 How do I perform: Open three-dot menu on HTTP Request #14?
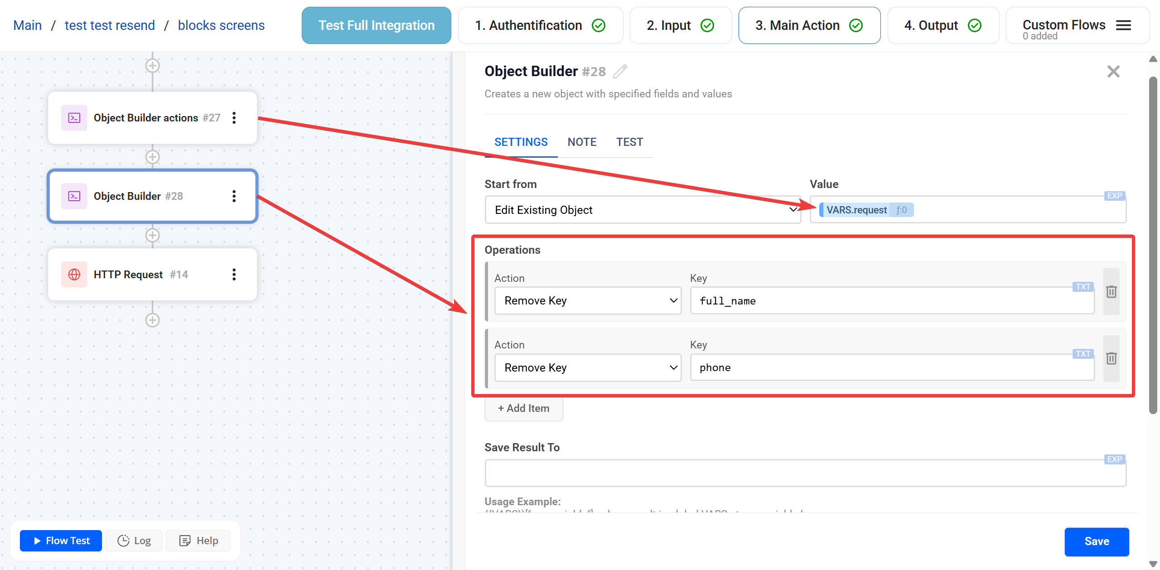tap(234, 274)
